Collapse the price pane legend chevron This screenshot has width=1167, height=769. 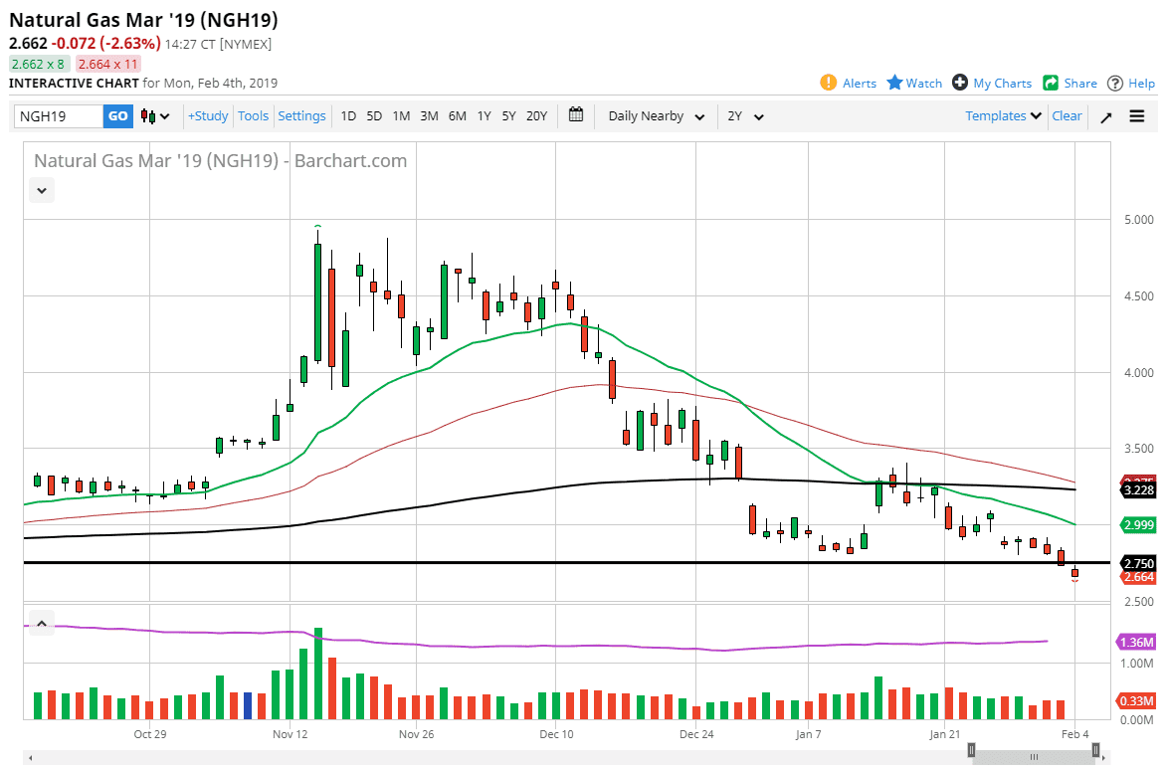coord(42,189)
